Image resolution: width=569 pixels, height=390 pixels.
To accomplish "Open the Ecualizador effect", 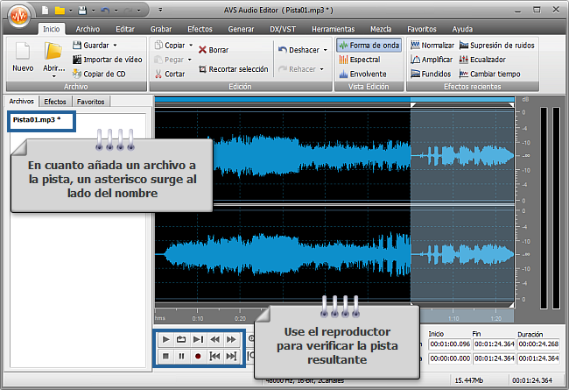I will click(x=482, y=60).
